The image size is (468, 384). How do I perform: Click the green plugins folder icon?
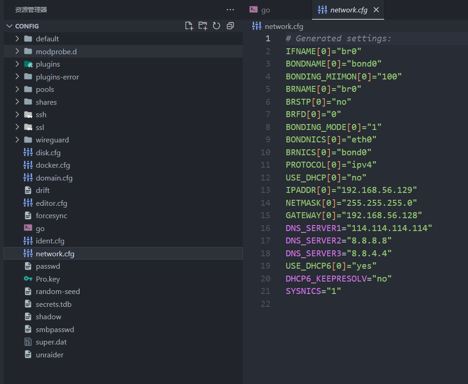tap(28, 64)
